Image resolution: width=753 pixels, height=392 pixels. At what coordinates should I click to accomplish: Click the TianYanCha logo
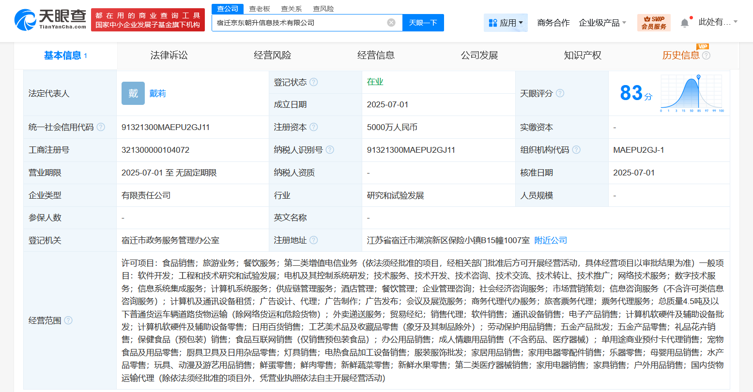(50, 20)
